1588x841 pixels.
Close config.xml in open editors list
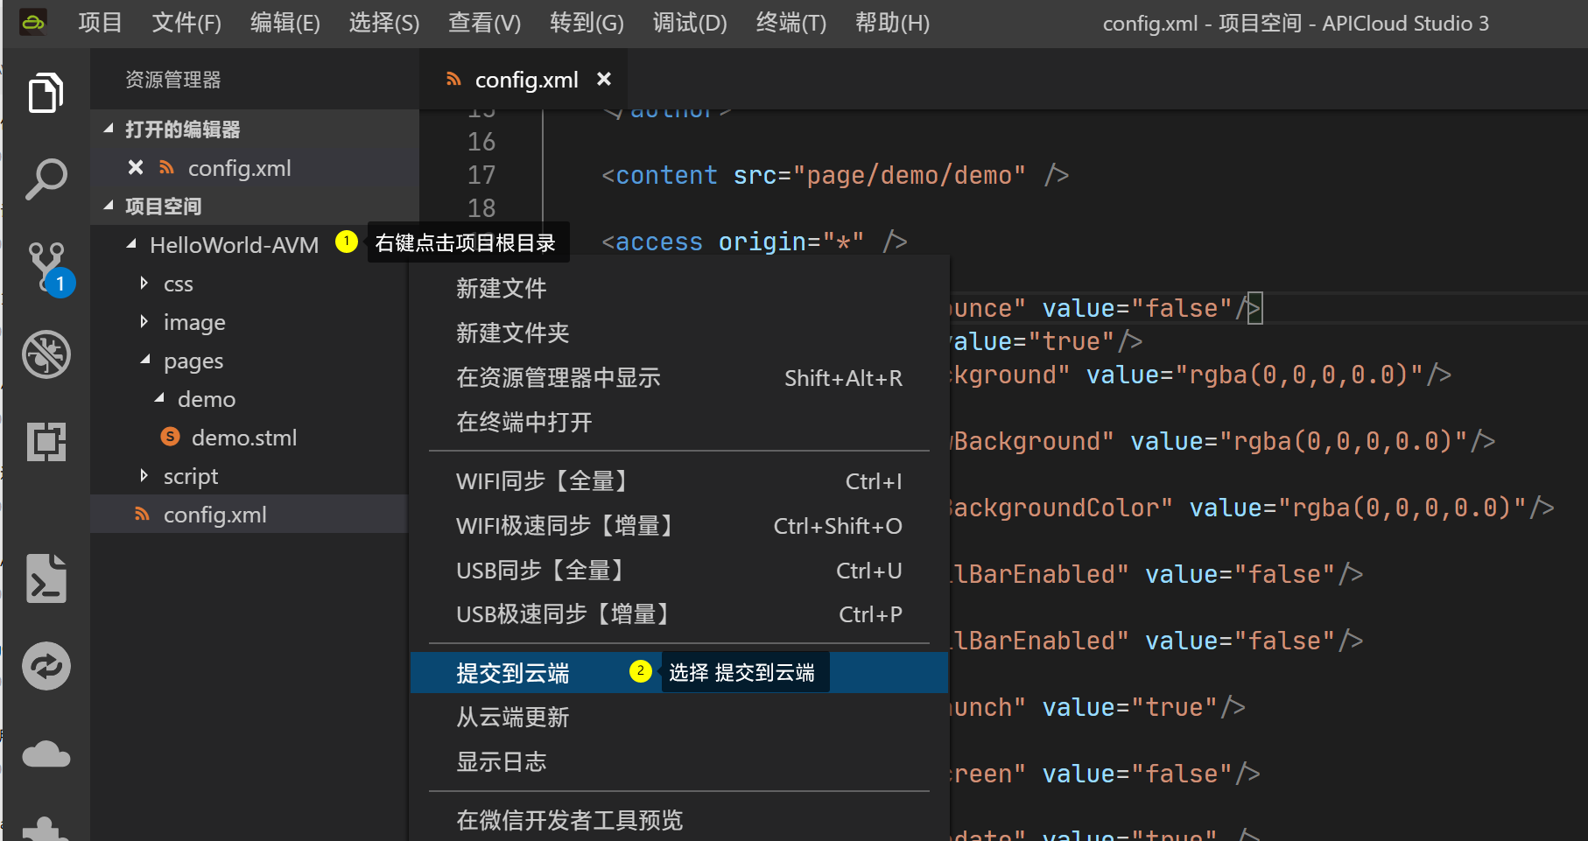tap(136, 167)
